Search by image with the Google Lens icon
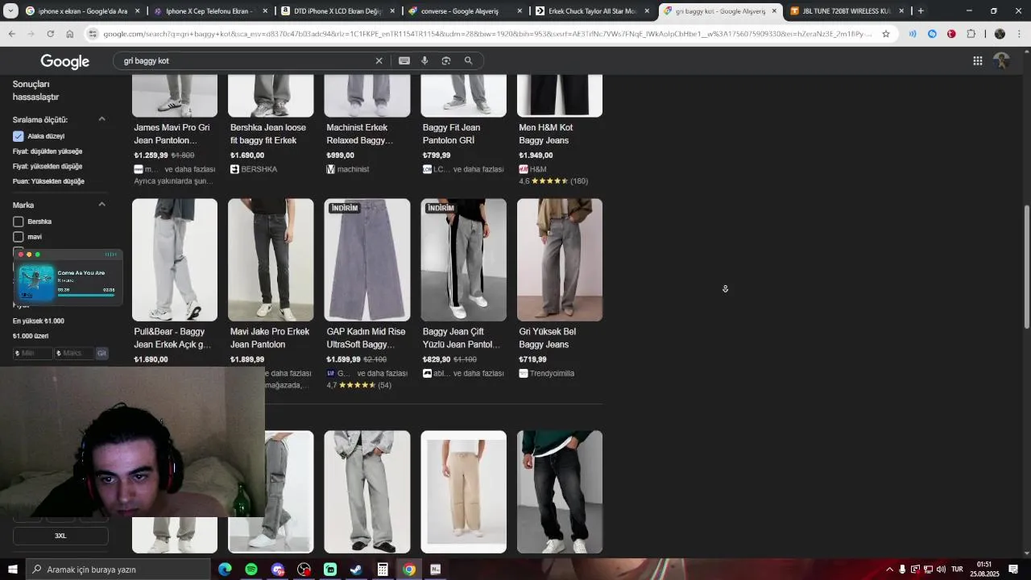Image resolution: width=1031 pixels, height=580 pixels. click(446, 60)
